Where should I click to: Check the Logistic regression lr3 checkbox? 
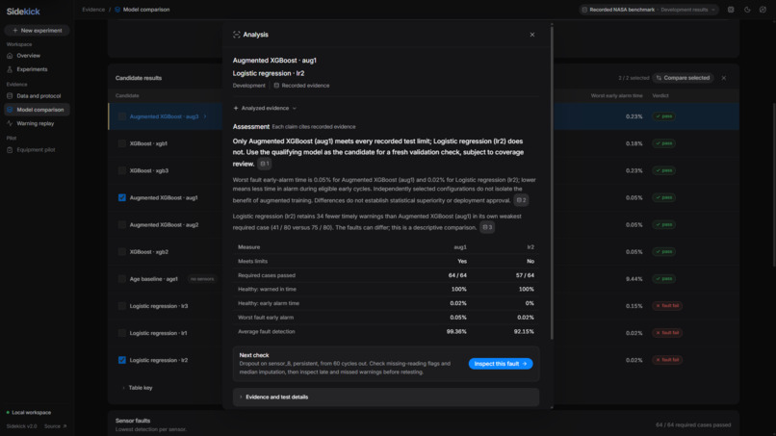pyautogui.click(x=121, y=306)
